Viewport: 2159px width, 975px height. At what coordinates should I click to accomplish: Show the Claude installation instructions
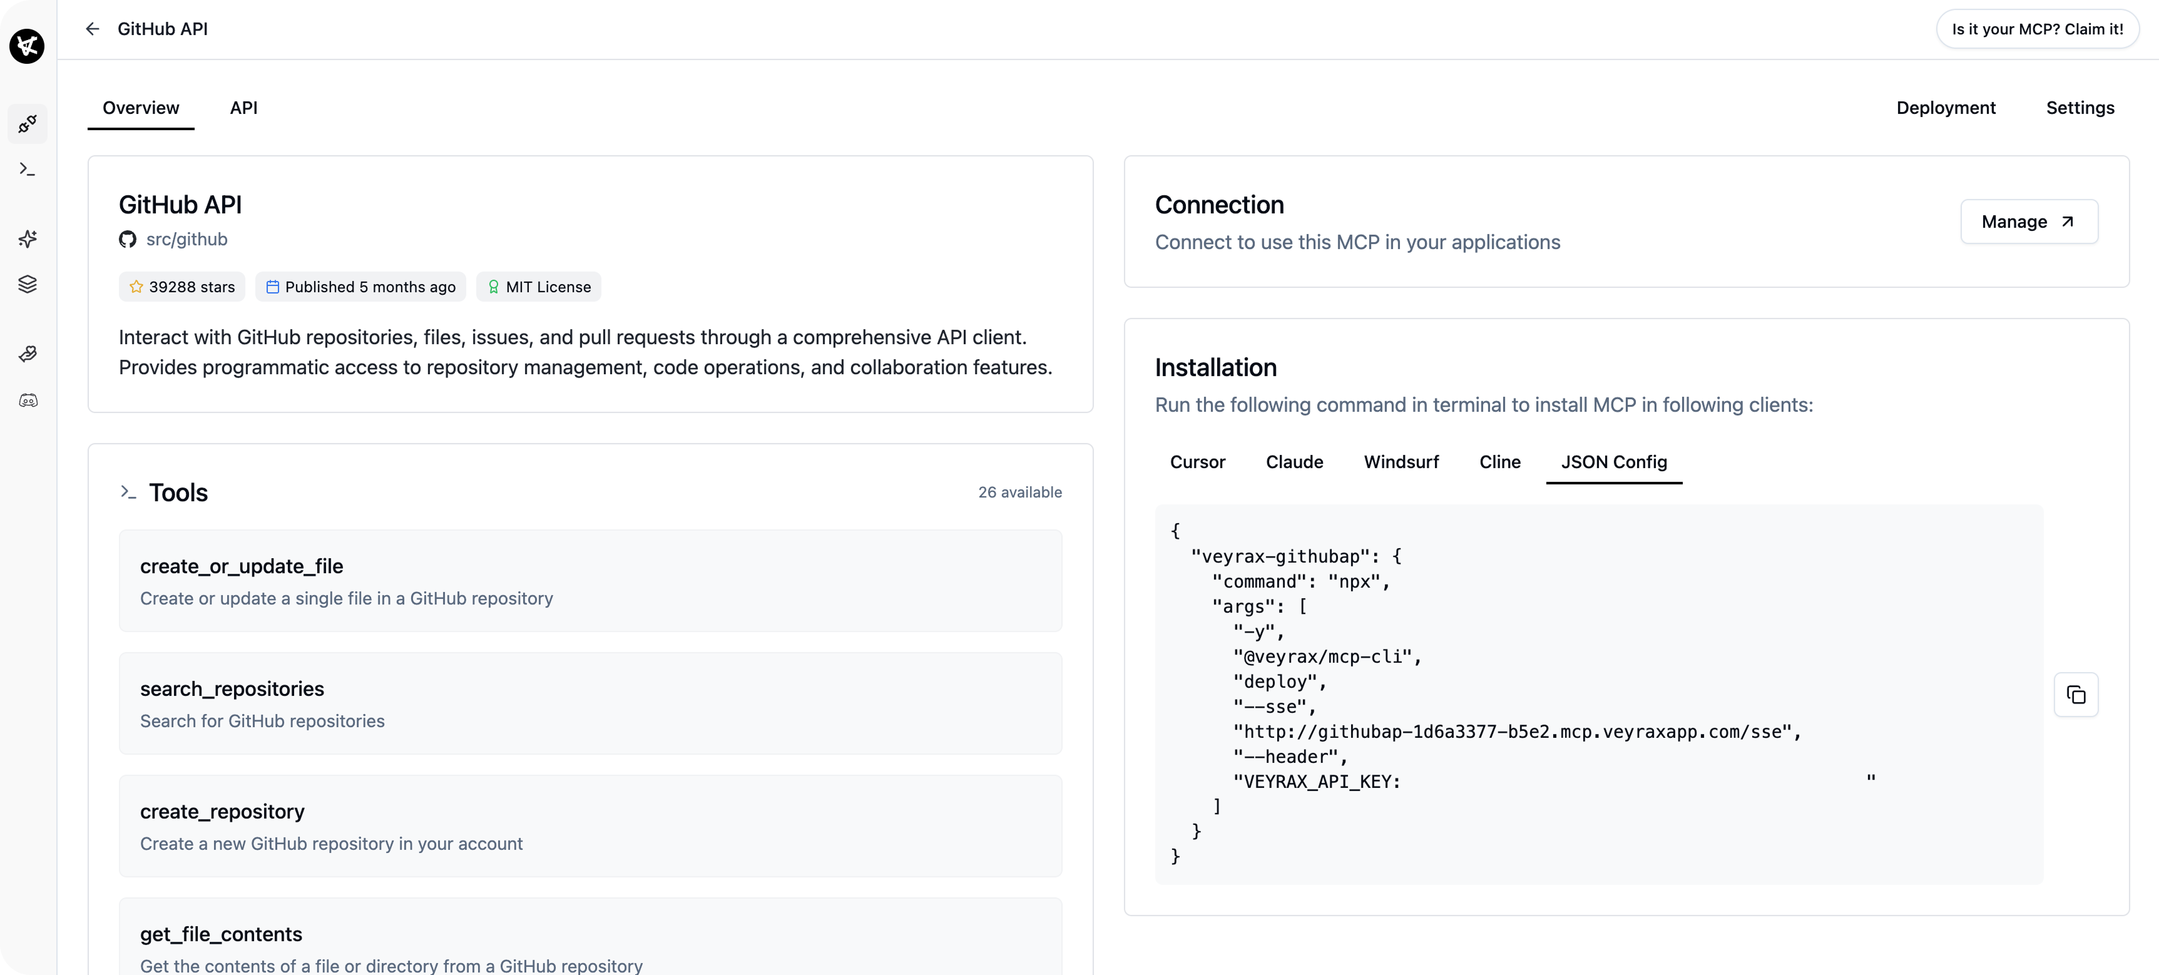click(x=1294, y=462)
